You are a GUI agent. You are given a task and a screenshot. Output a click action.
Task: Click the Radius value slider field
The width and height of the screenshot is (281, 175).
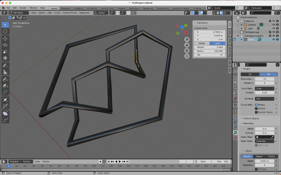210,51
